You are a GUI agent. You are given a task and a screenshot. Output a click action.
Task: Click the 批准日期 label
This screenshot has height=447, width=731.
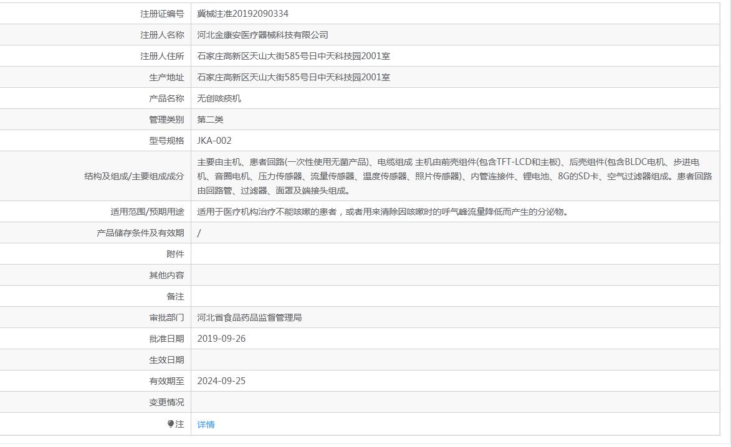(166, 339)
